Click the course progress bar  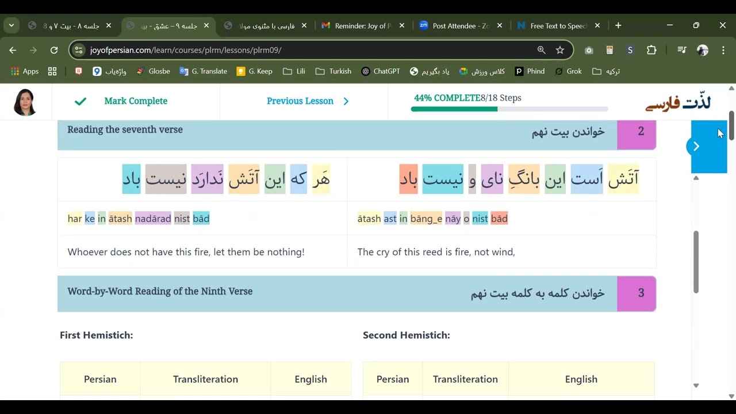tap(509, 109)
